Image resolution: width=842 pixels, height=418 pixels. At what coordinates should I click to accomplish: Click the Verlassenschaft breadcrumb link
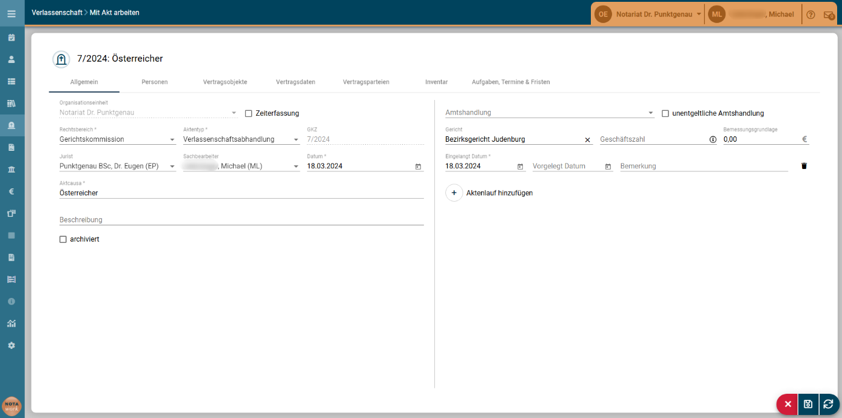(57, 12)
